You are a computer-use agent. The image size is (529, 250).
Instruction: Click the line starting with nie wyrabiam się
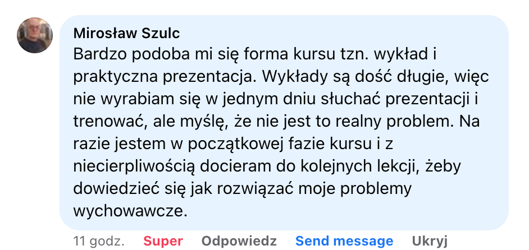(x=276, y=99)
